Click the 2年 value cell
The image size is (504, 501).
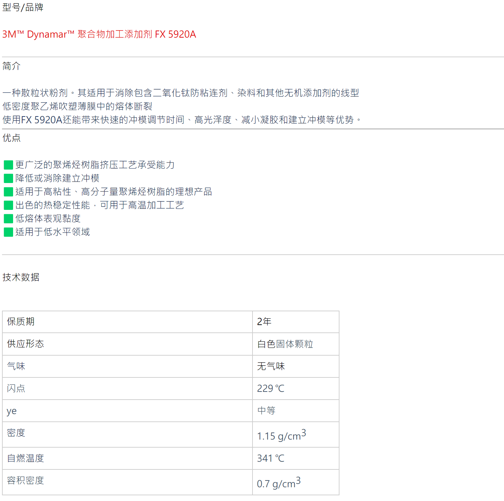coord(265,322)
